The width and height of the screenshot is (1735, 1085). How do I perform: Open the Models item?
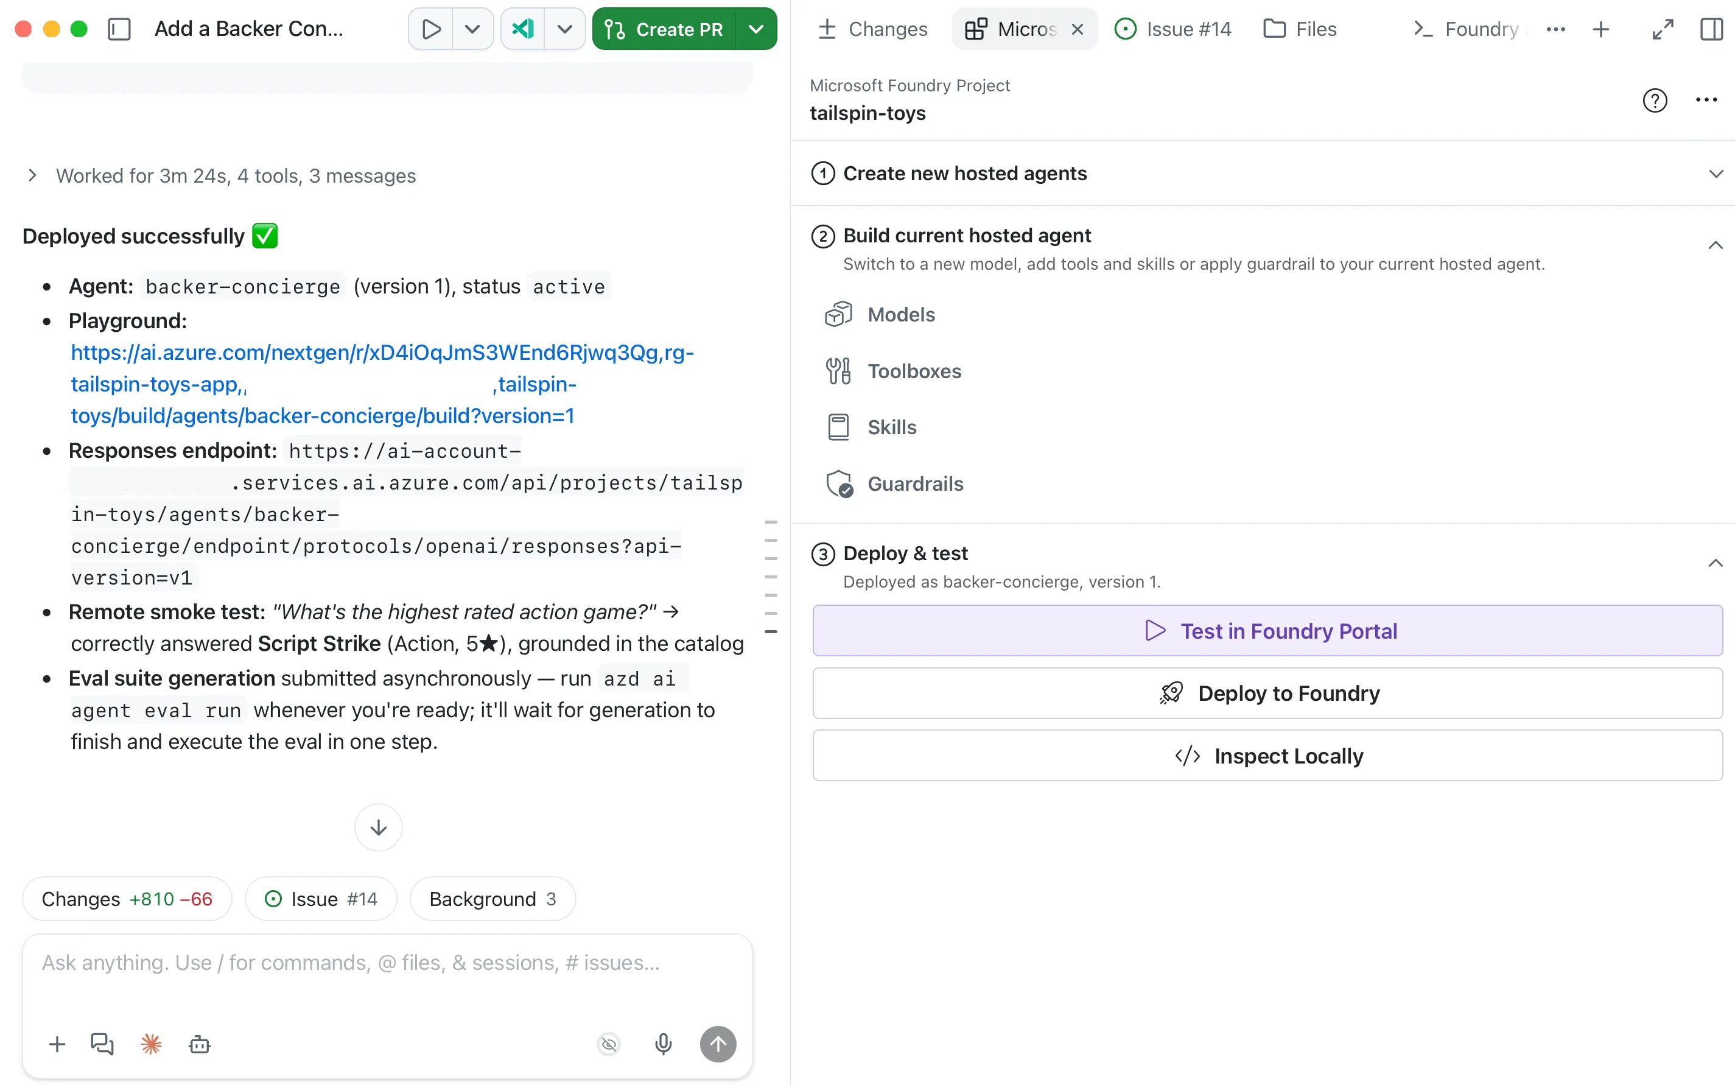[880, 314]
